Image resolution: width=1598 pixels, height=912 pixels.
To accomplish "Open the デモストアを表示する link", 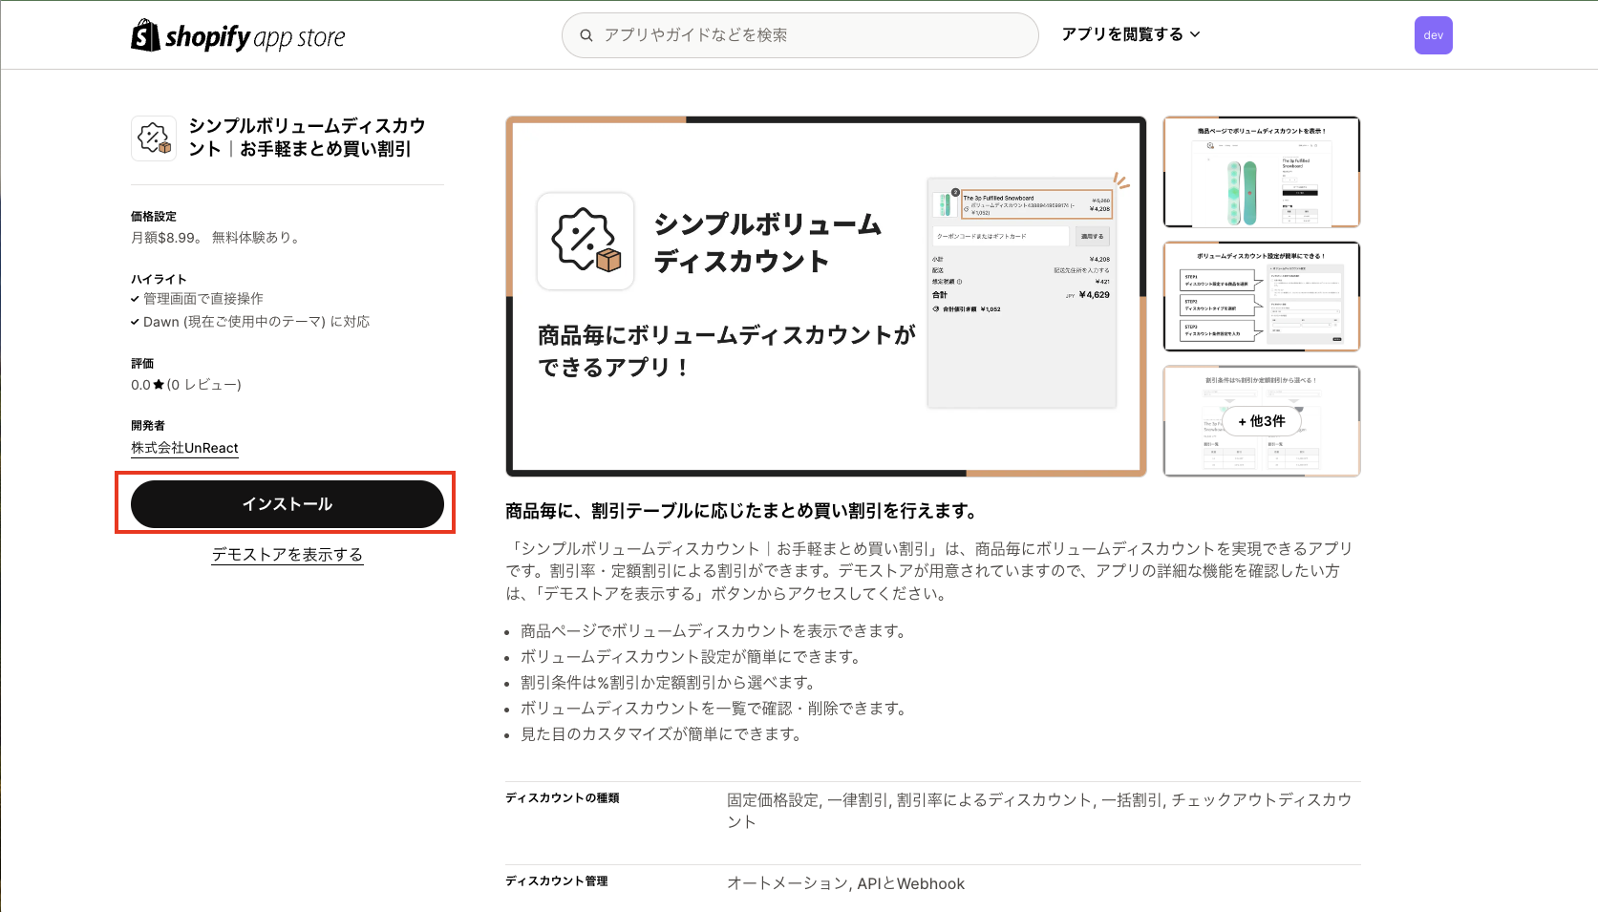I will (288, 554).
